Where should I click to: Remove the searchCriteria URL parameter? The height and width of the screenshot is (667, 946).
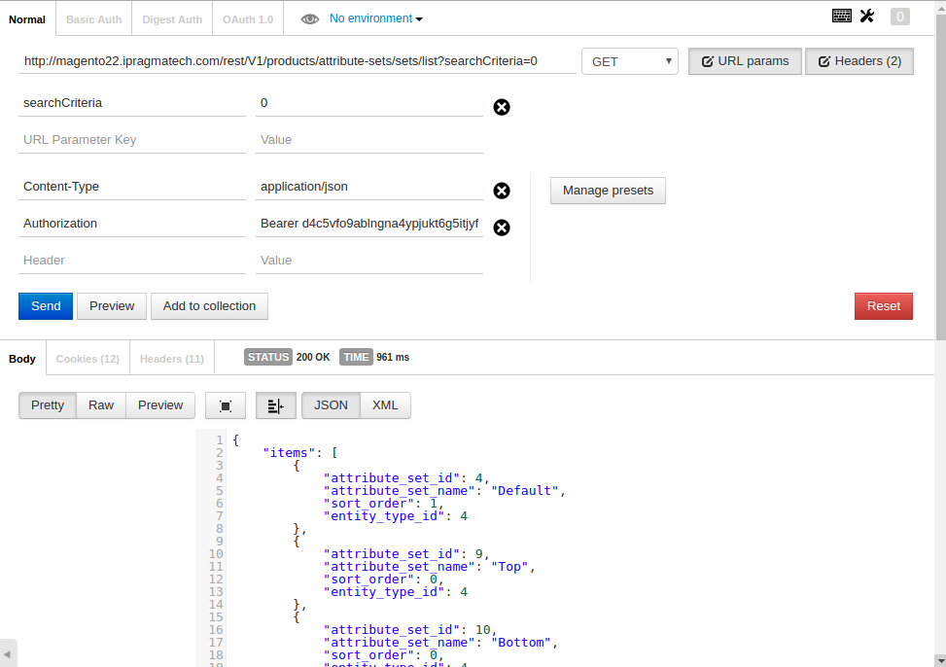[502, 107]
